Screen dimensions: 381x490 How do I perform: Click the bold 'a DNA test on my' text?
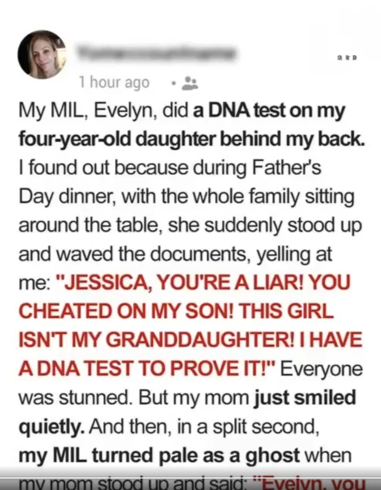click(x=269, y=111)
